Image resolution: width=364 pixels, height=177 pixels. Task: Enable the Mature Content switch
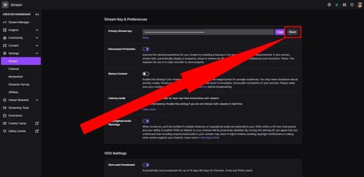point(146,74)
